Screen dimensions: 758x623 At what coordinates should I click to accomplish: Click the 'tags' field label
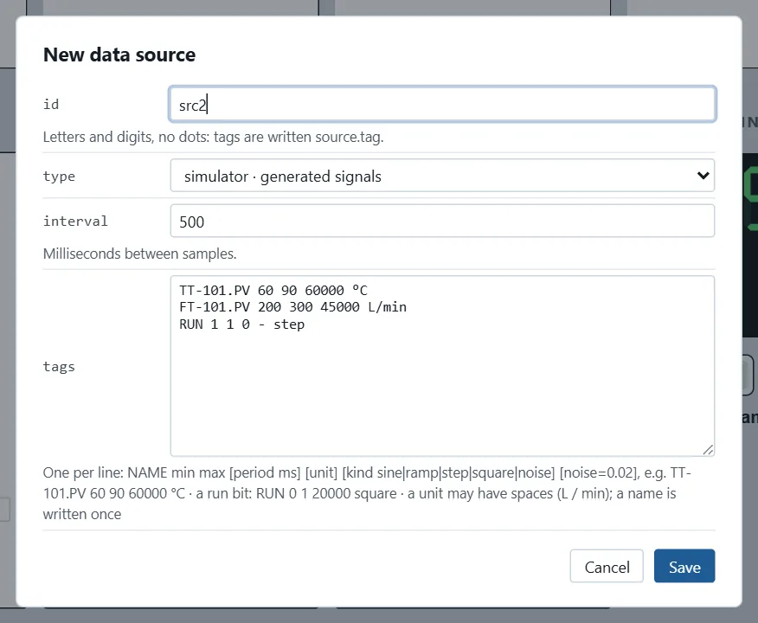click(59, 366)
